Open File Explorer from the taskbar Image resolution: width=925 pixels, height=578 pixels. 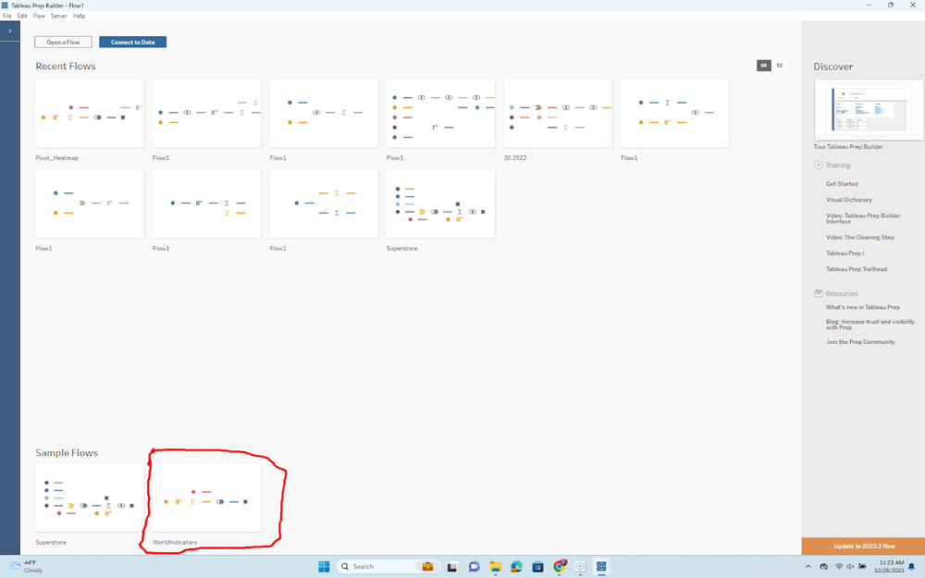pos(496,567)
